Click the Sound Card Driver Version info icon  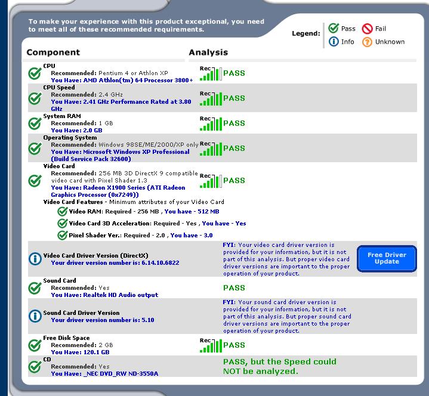coord(35,316)
